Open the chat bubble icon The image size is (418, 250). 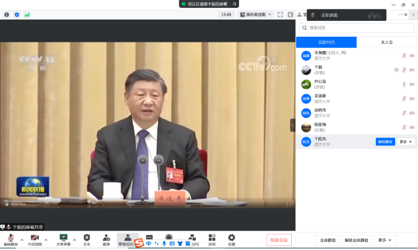(149, 237)
